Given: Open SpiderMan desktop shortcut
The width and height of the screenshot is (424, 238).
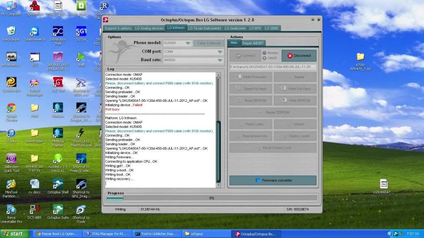Looking at the screenshot, I should coord(35,8).
